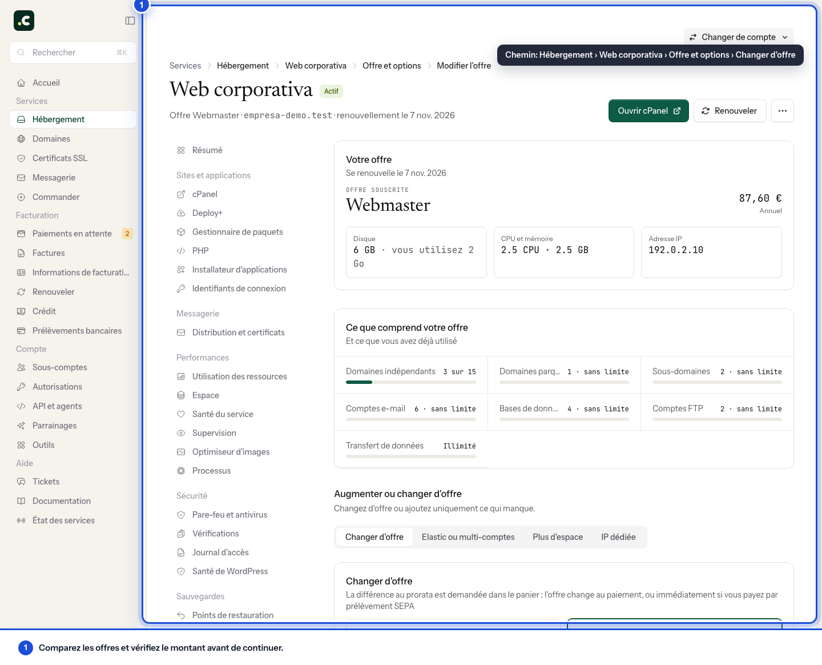Open État des services
The width and height of the screenshot is (822, 665).
73,520
